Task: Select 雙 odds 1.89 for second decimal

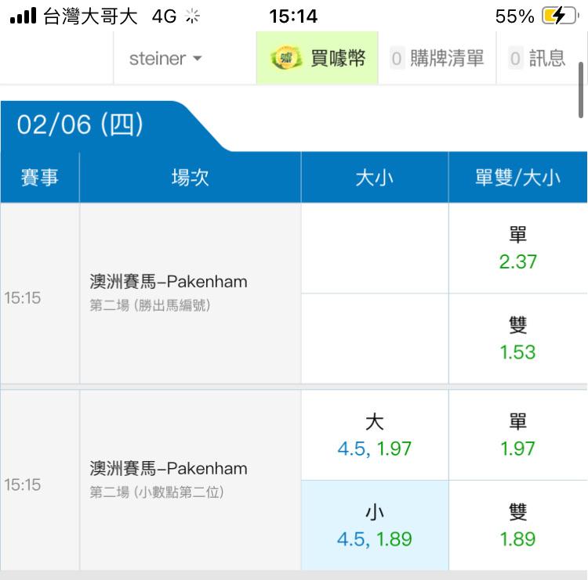Action: pos(518,525)
